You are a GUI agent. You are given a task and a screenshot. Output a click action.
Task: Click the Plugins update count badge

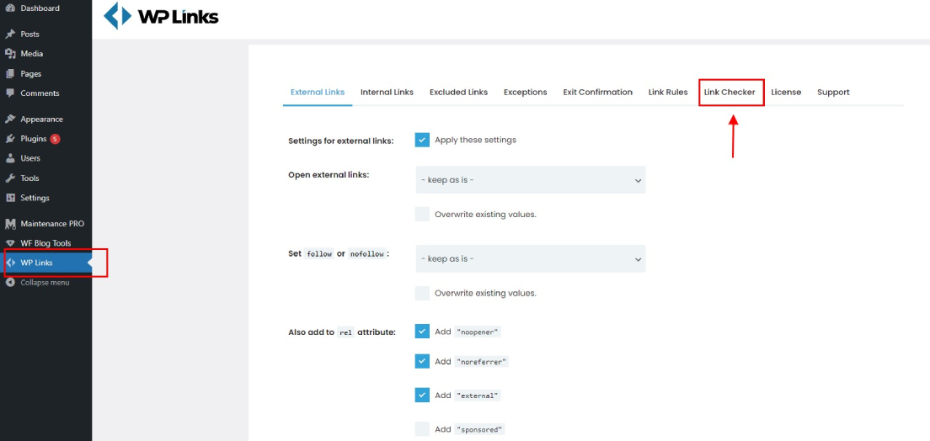(55, 140)
